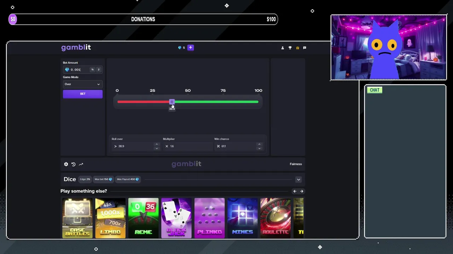This screenshot has height=254, width=453.
Task: Open the Blackjack game thumbnail
Action: (x=176, y=218)
